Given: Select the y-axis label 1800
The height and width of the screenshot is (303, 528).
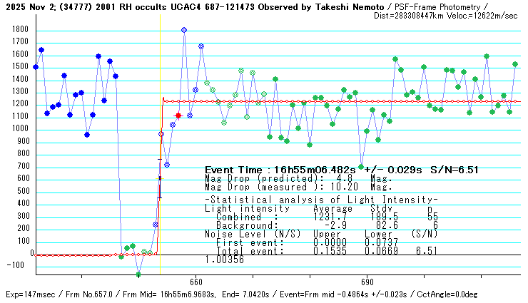Looking at the screenshot, I should [18, 30].
